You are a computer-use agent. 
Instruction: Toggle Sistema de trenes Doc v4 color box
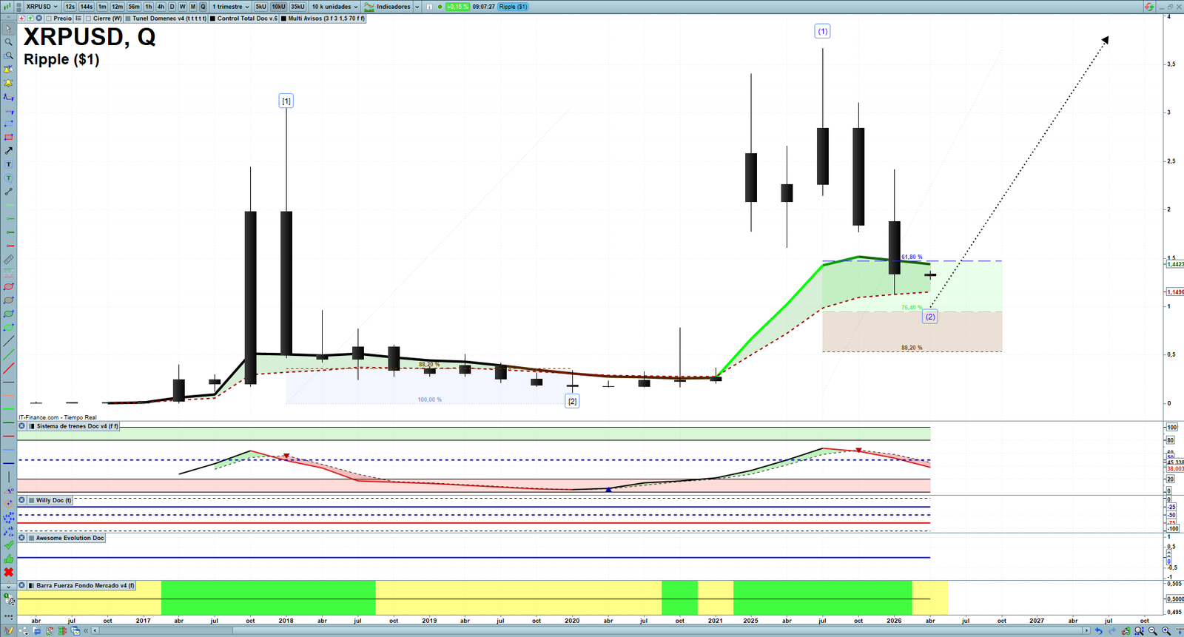tap(32, 426)
